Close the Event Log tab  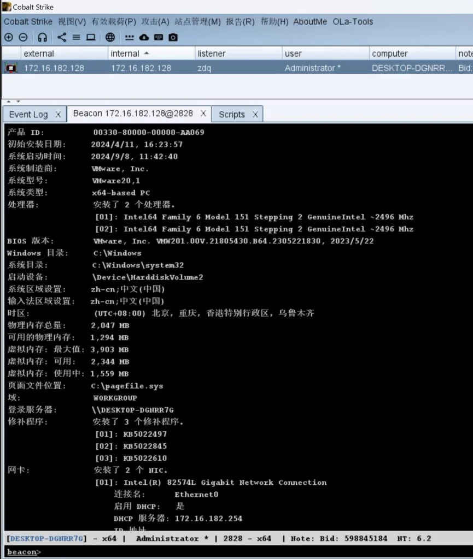58,115
